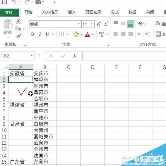
Task: Open the 文件 File tab
Action: click(x=9, y=12)
